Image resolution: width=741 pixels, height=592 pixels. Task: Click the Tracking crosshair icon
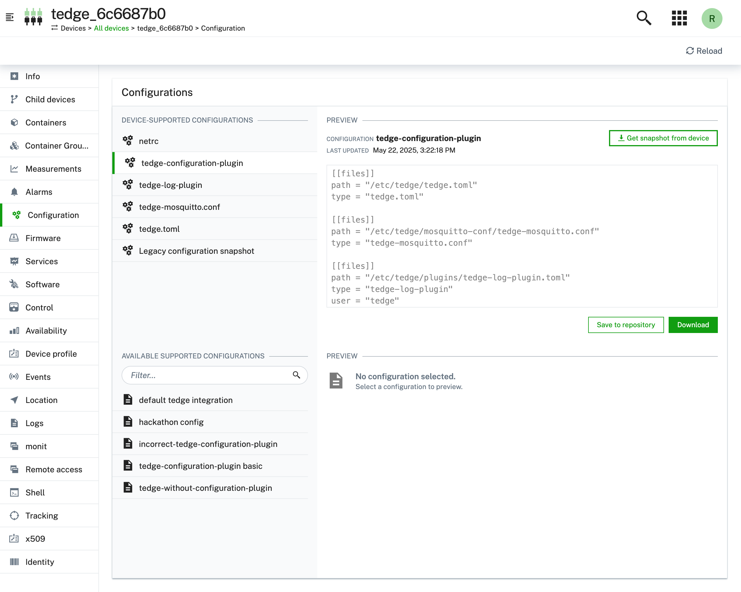pyautogui.click(x=14, y=515)
